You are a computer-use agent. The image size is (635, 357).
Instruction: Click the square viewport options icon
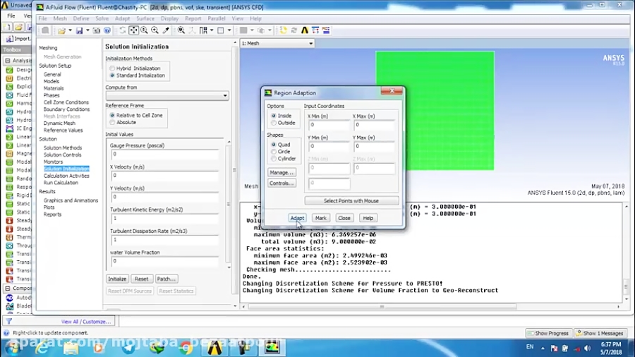point(221,30)
